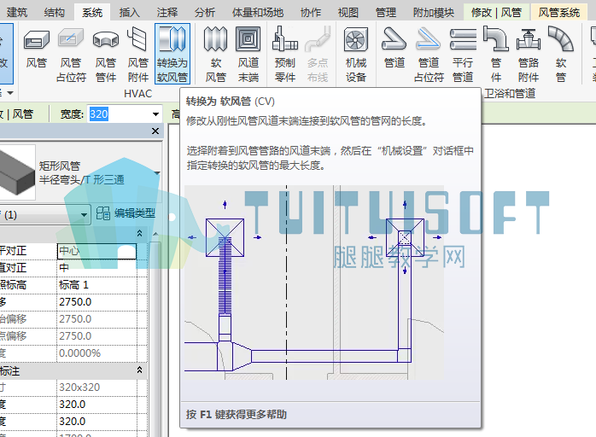Collapse the constraints section chevron above 水平对正
The height and width of the screenshot is (437, 596).
139,233
